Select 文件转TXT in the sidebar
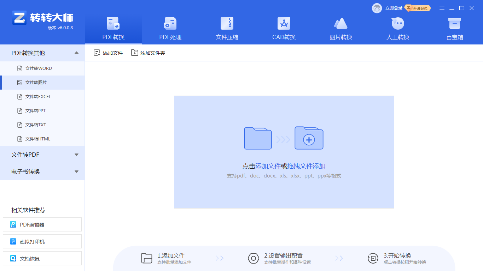This screenshot has height=271, width=483. coord(42,125)
